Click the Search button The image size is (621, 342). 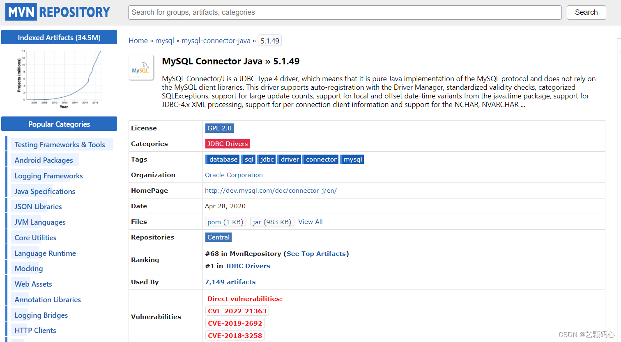point(586,12)
